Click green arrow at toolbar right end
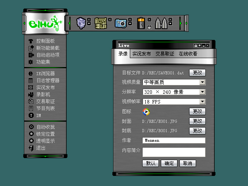Screen dimensions: 248x186 187,23
